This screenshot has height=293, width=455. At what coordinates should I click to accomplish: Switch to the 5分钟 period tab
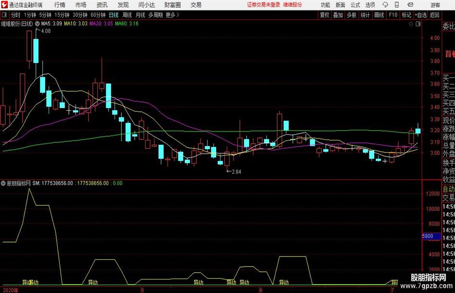(x=45, y=15)
